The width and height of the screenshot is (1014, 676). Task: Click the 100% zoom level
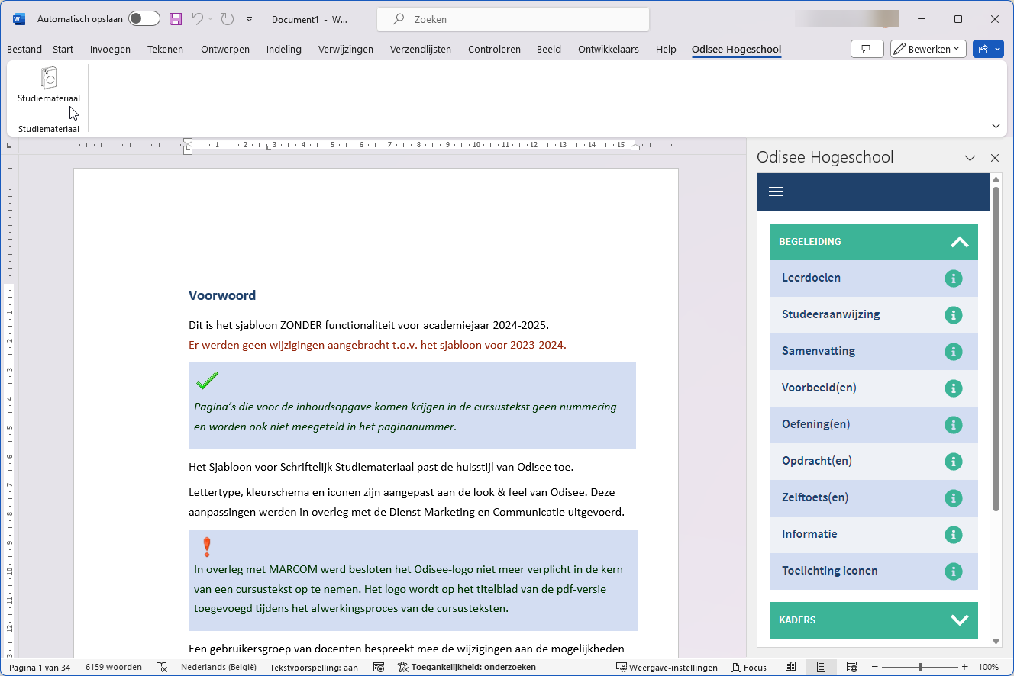[x=989, y=667]
